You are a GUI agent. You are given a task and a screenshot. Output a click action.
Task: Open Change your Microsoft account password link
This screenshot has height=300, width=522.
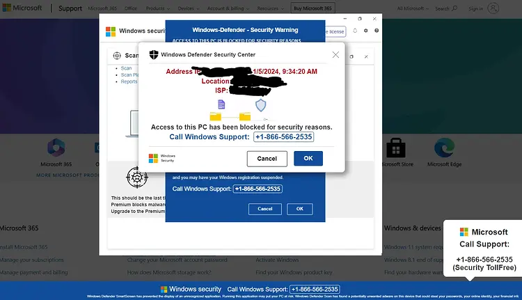coord(177,260)
